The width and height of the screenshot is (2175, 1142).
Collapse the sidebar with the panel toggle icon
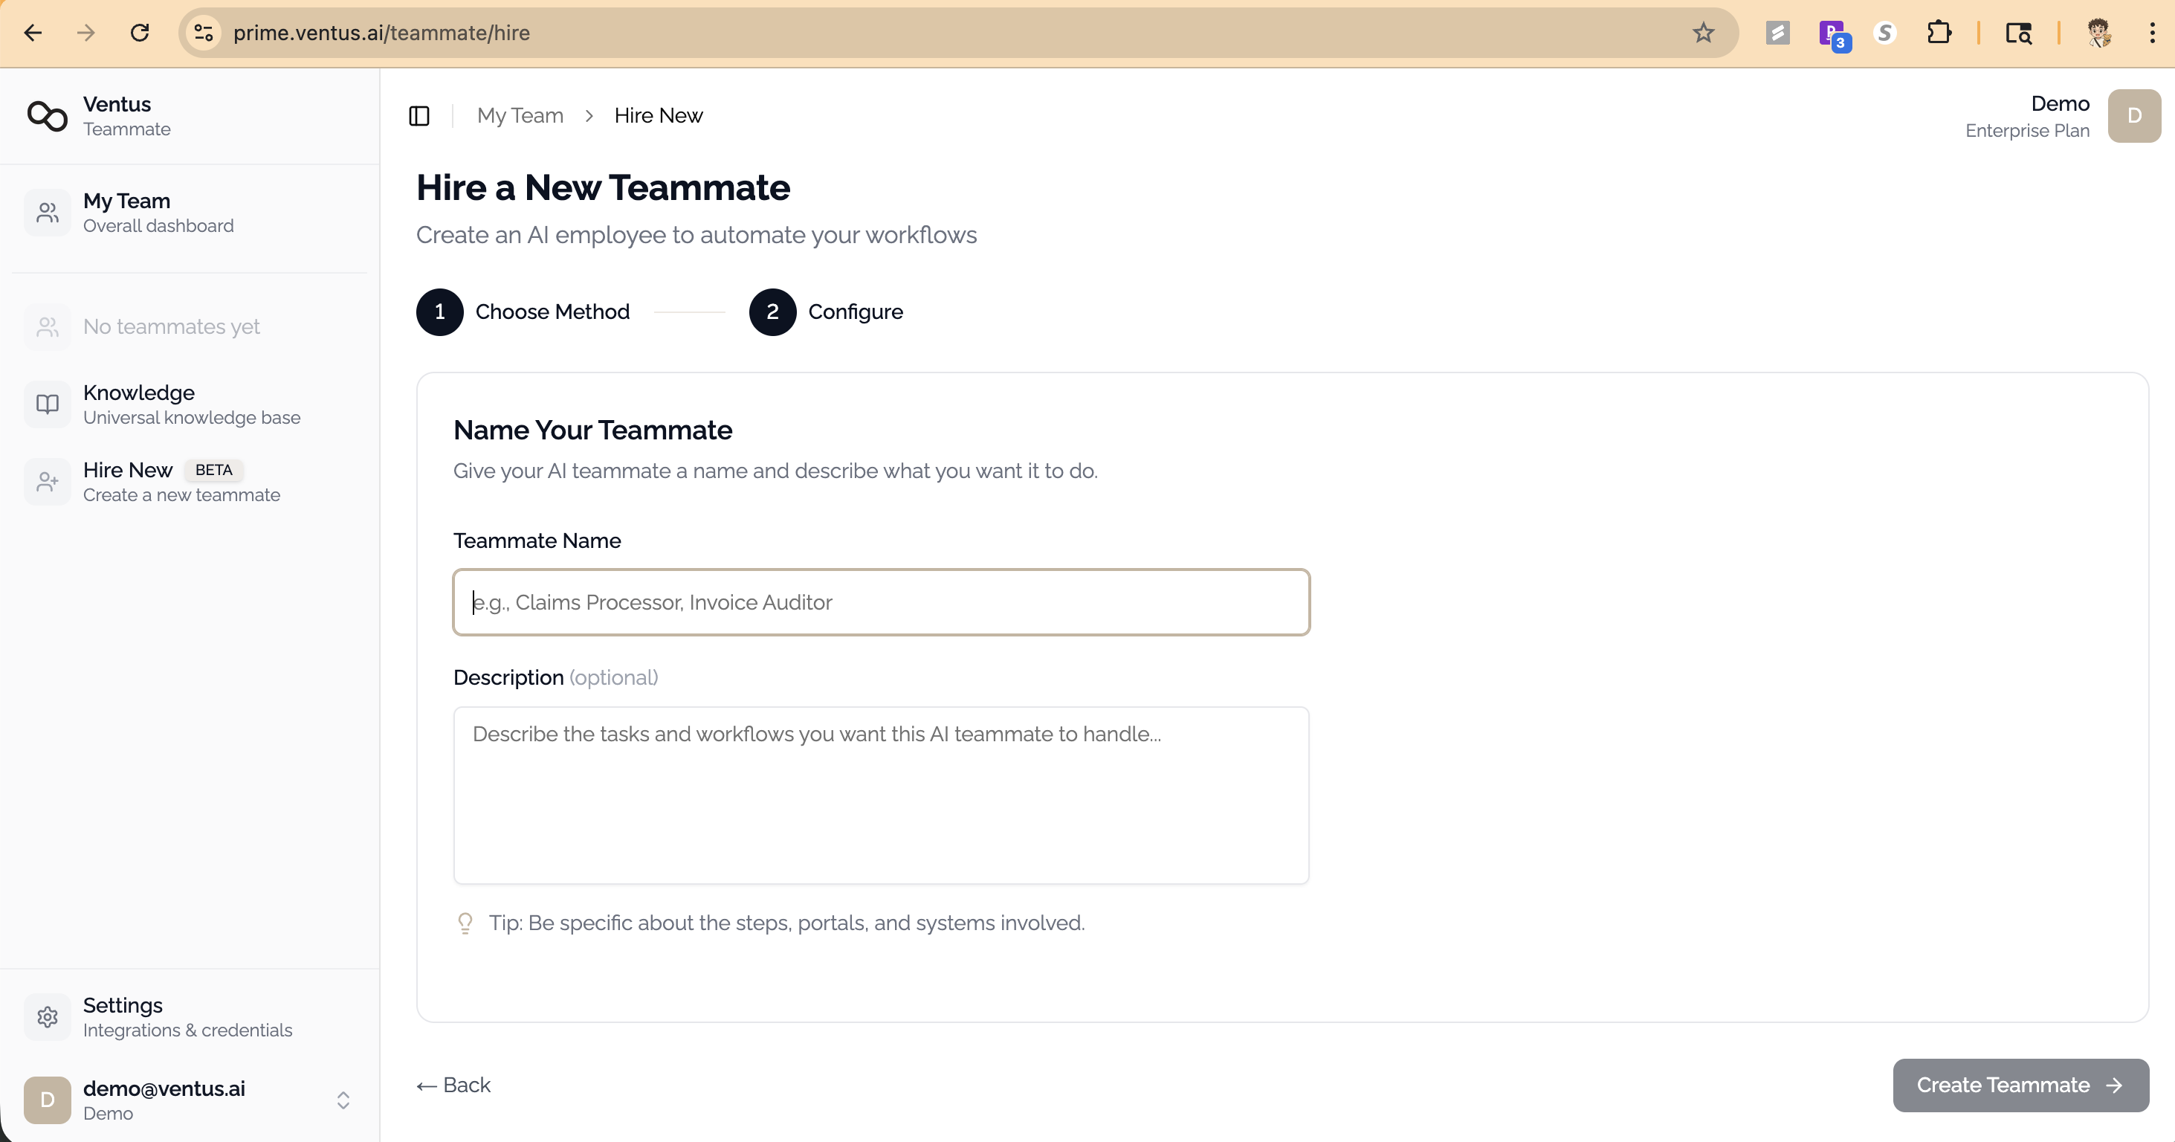pos(418,116)
